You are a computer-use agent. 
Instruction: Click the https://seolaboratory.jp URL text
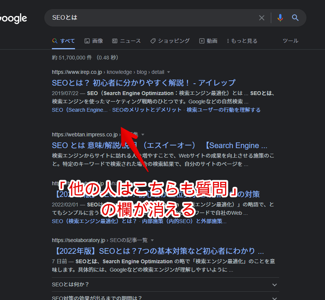78,240
